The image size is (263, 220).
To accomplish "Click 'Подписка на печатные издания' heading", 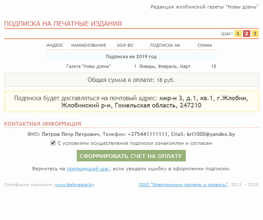I will click(63, 24).
